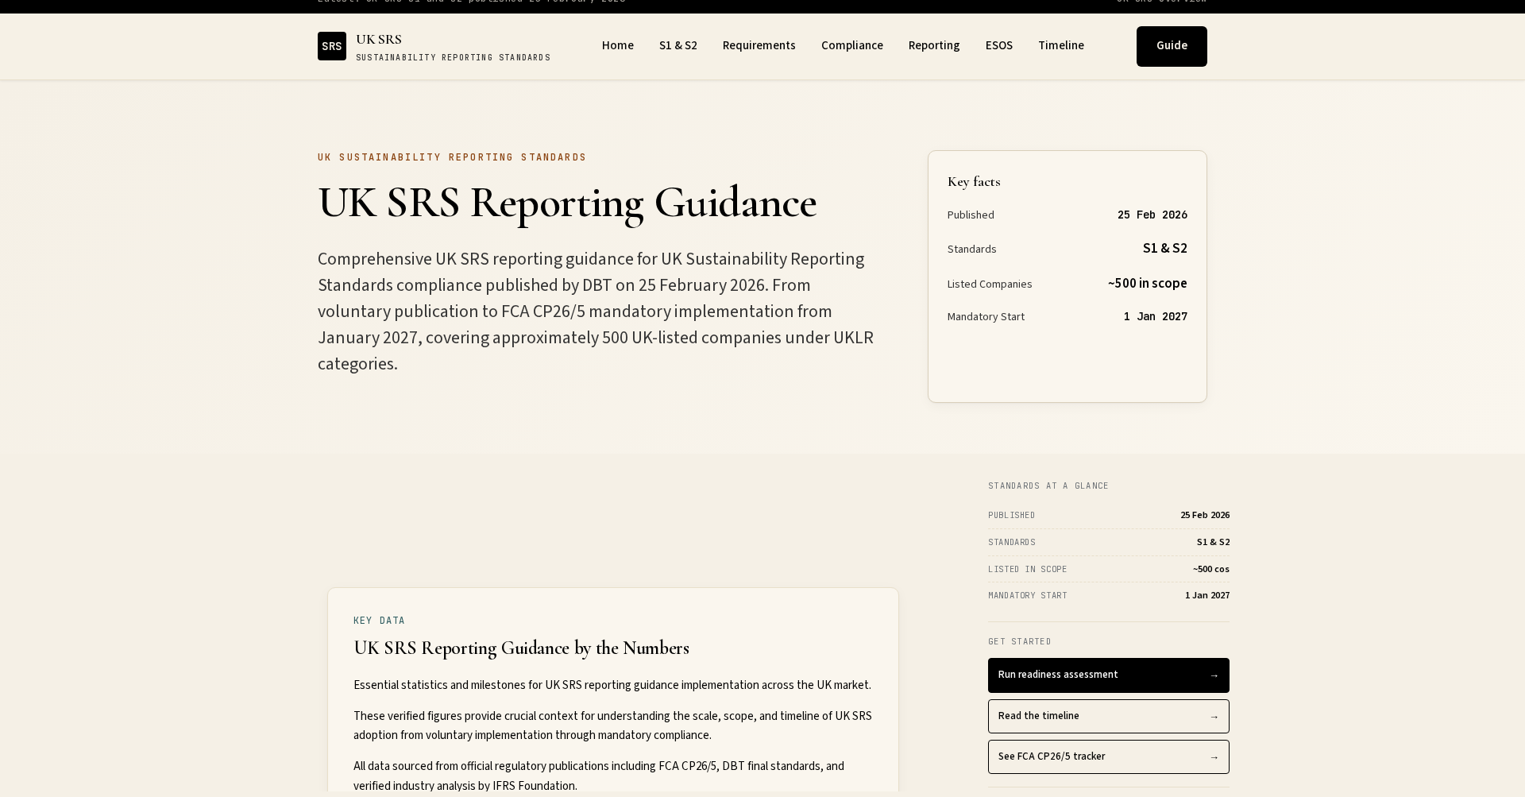Click the 'Mandatory Start' label in Key facts
The height and width of the screenshot is (797, 1525).
[x=986, y=317]
